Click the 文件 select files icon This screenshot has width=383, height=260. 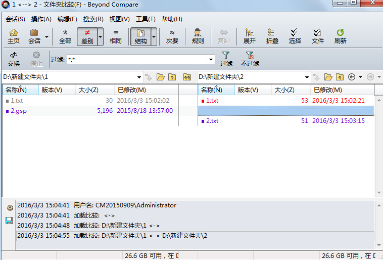pos(317,36)
